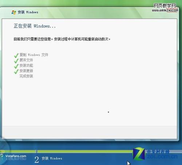Click the 安装 Windows title bar text
Image resolution: width=182 pixels, height=165 pixels.
[x=28, y=12]
